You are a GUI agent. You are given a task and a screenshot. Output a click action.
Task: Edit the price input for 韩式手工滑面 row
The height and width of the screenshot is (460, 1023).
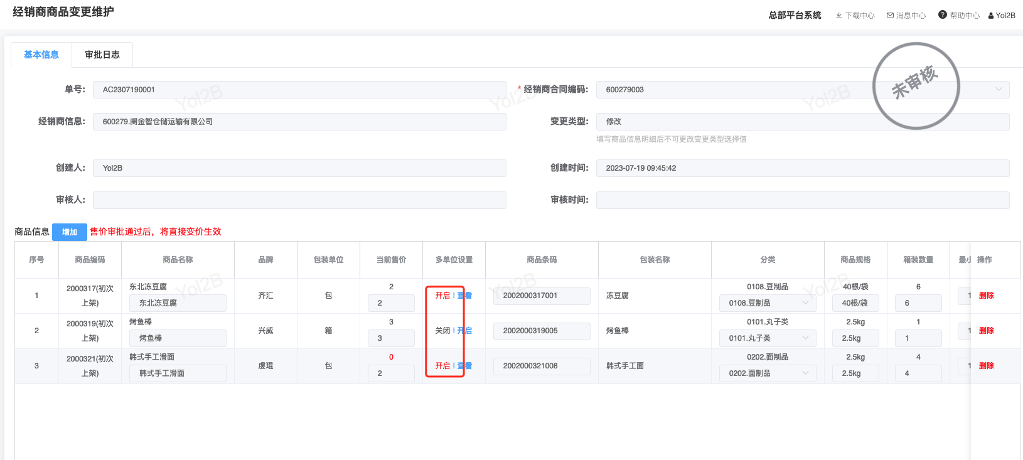391,373
